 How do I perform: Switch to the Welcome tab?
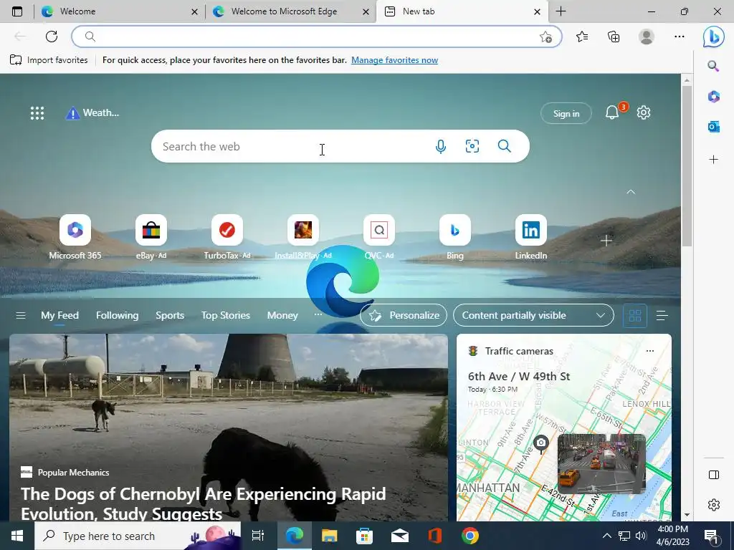pyautogui.click(x=120, y=11)
